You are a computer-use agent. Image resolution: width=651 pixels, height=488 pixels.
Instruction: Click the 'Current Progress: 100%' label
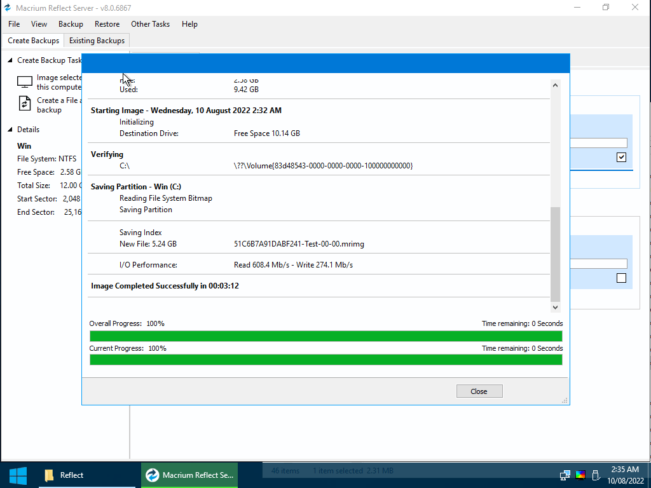click(x=128, y=348)
